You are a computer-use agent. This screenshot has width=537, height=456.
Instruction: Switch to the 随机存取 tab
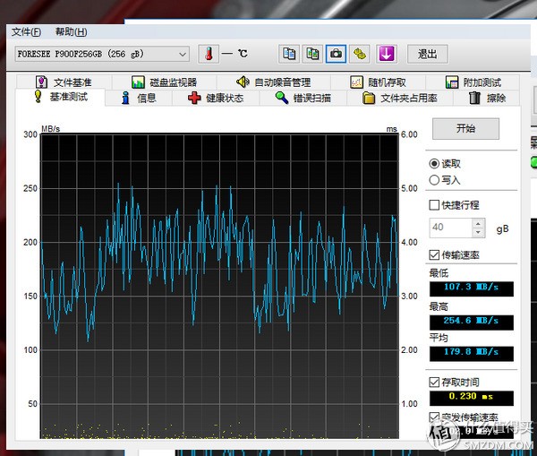click(378, 82)
